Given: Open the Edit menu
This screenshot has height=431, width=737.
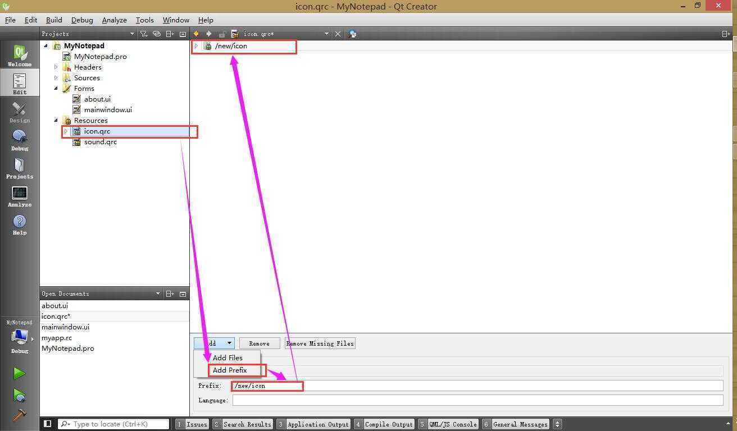Looking at the screenshot, I should coord(31,20).
